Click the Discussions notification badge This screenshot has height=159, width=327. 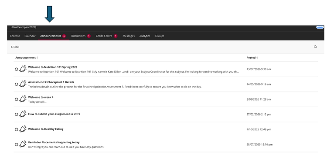89,36
